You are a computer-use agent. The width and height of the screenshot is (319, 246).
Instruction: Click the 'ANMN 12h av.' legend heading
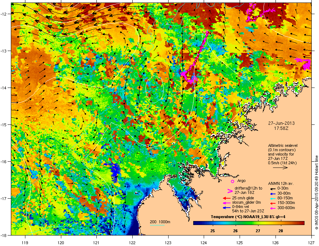pyautogui.click(x=281, y=183)
